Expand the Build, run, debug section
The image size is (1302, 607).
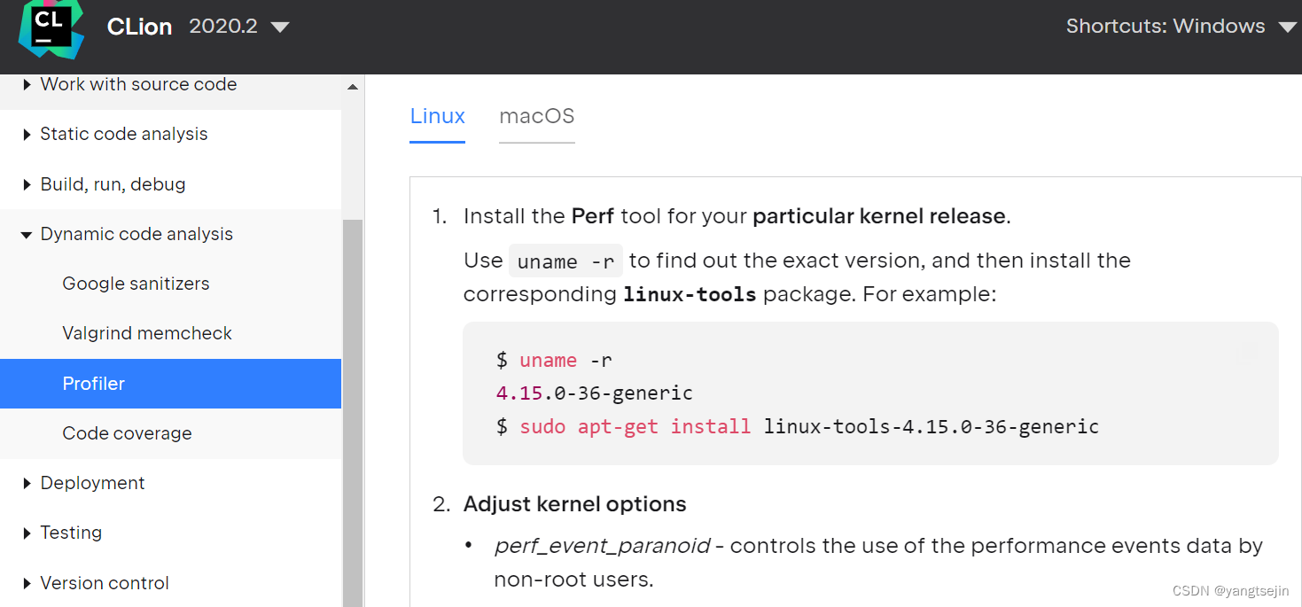(x=113, y=184)
